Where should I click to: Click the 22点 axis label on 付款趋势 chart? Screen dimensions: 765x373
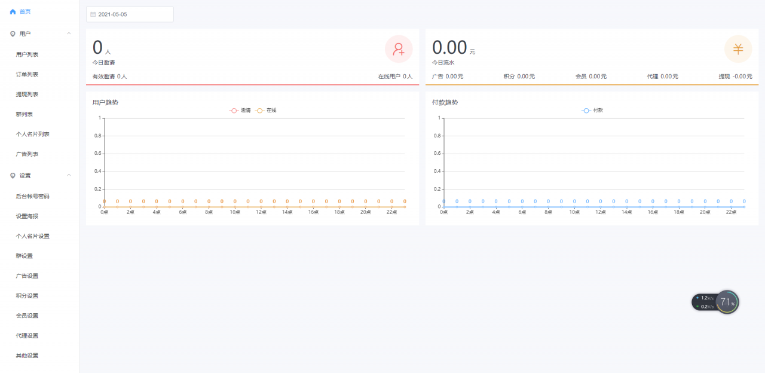coord(731,212)
